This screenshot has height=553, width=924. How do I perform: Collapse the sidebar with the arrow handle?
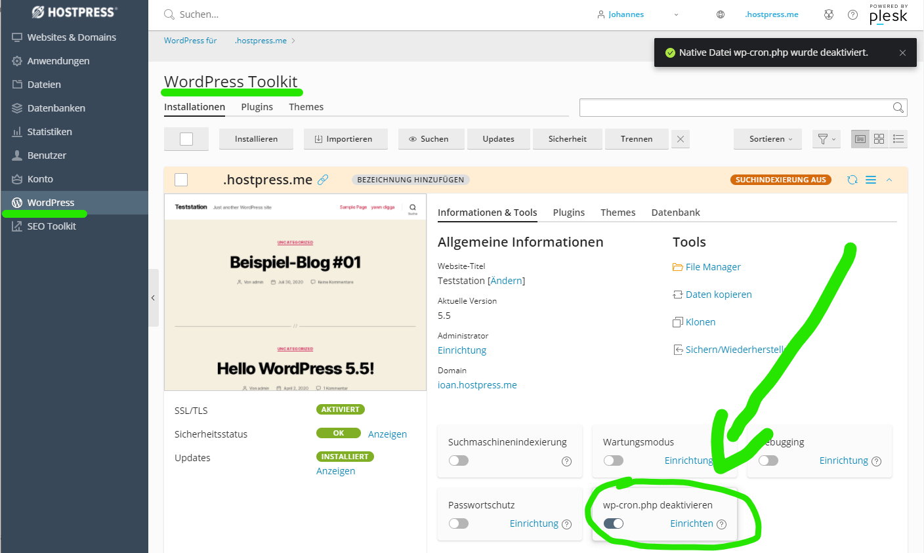point(154,298)
